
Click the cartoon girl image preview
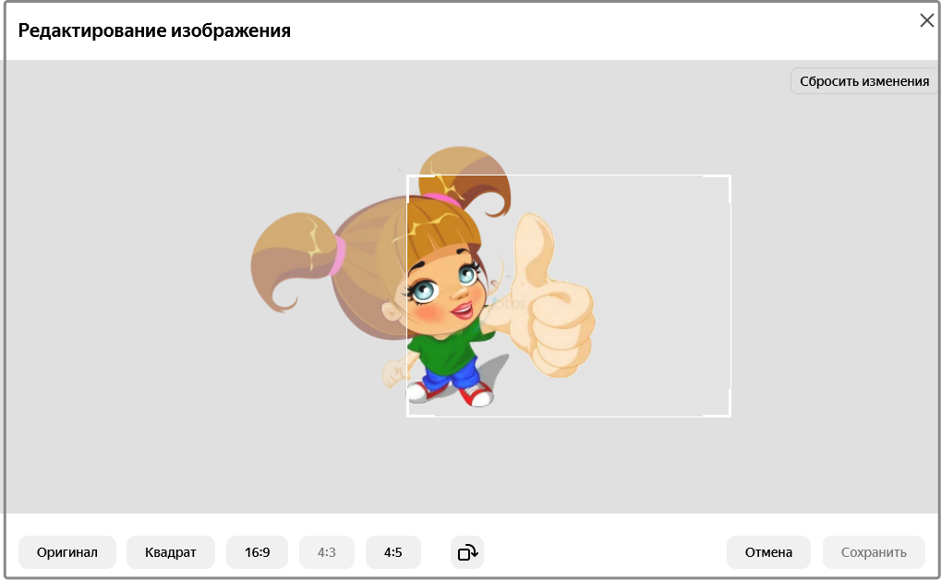[x=423, y=277]
